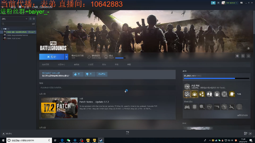Open the dropdown arrow beside Stop button
Viewport: 255px width, 143px height.
[66, 57]
